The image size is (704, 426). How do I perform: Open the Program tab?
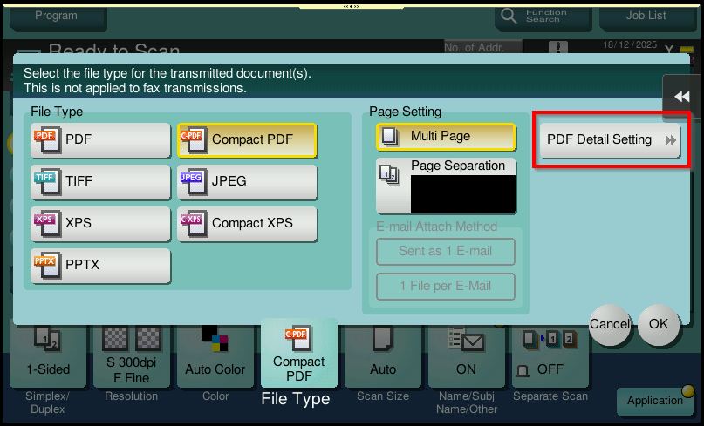(x=56, y=16)
